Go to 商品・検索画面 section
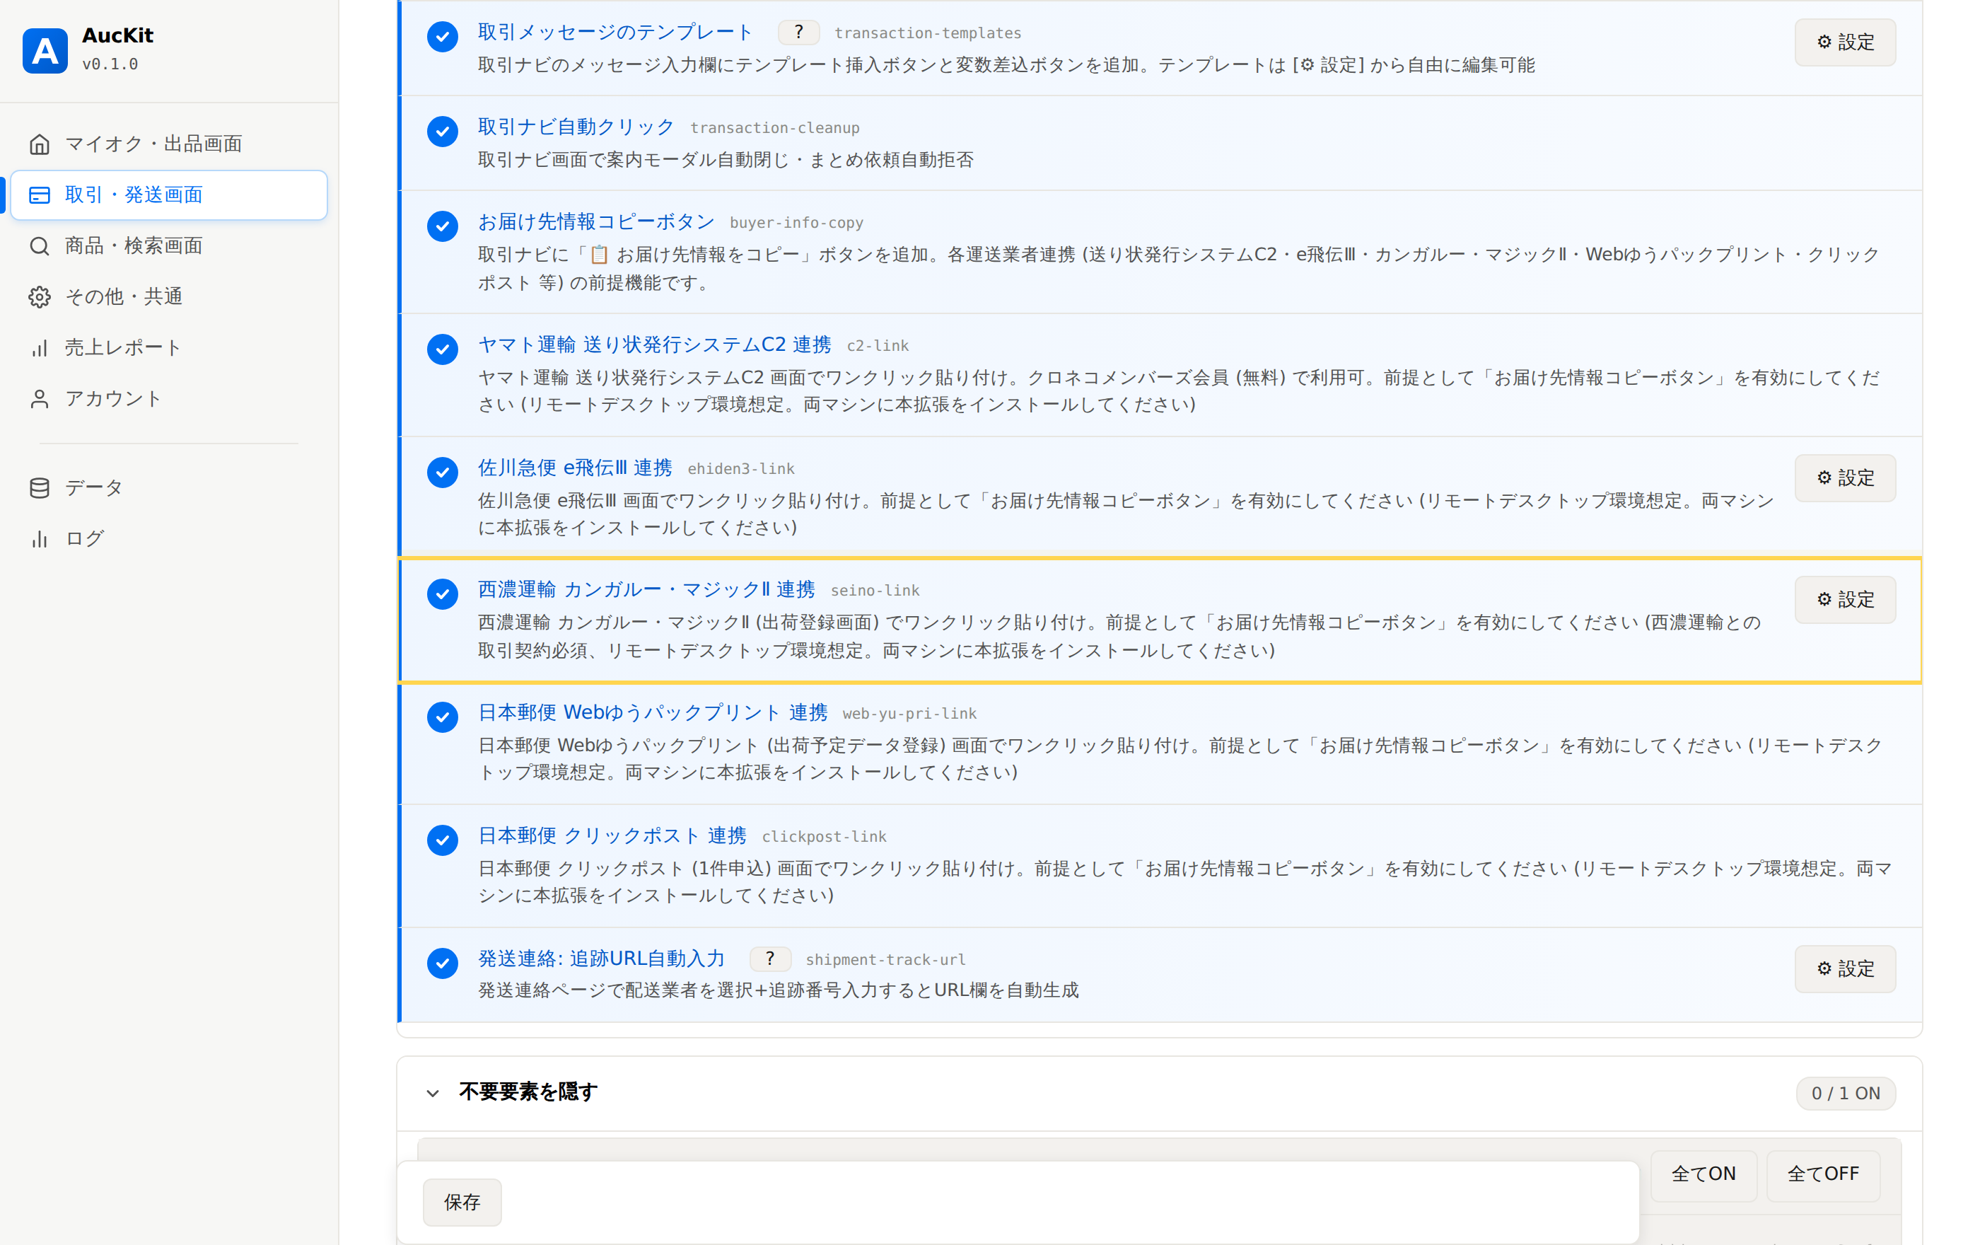 point(168,246)
